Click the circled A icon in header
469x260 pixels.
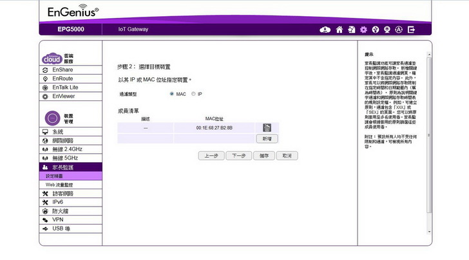click(x=399, y=30)
